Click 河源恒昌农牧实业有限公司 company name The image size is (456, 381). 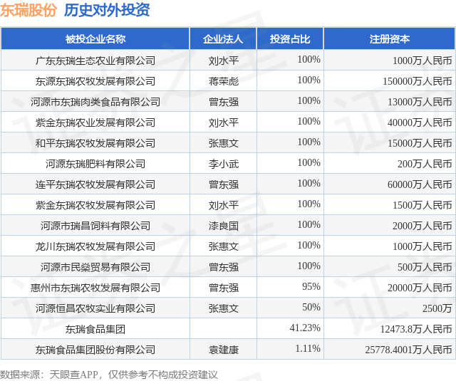coord(95,308)
